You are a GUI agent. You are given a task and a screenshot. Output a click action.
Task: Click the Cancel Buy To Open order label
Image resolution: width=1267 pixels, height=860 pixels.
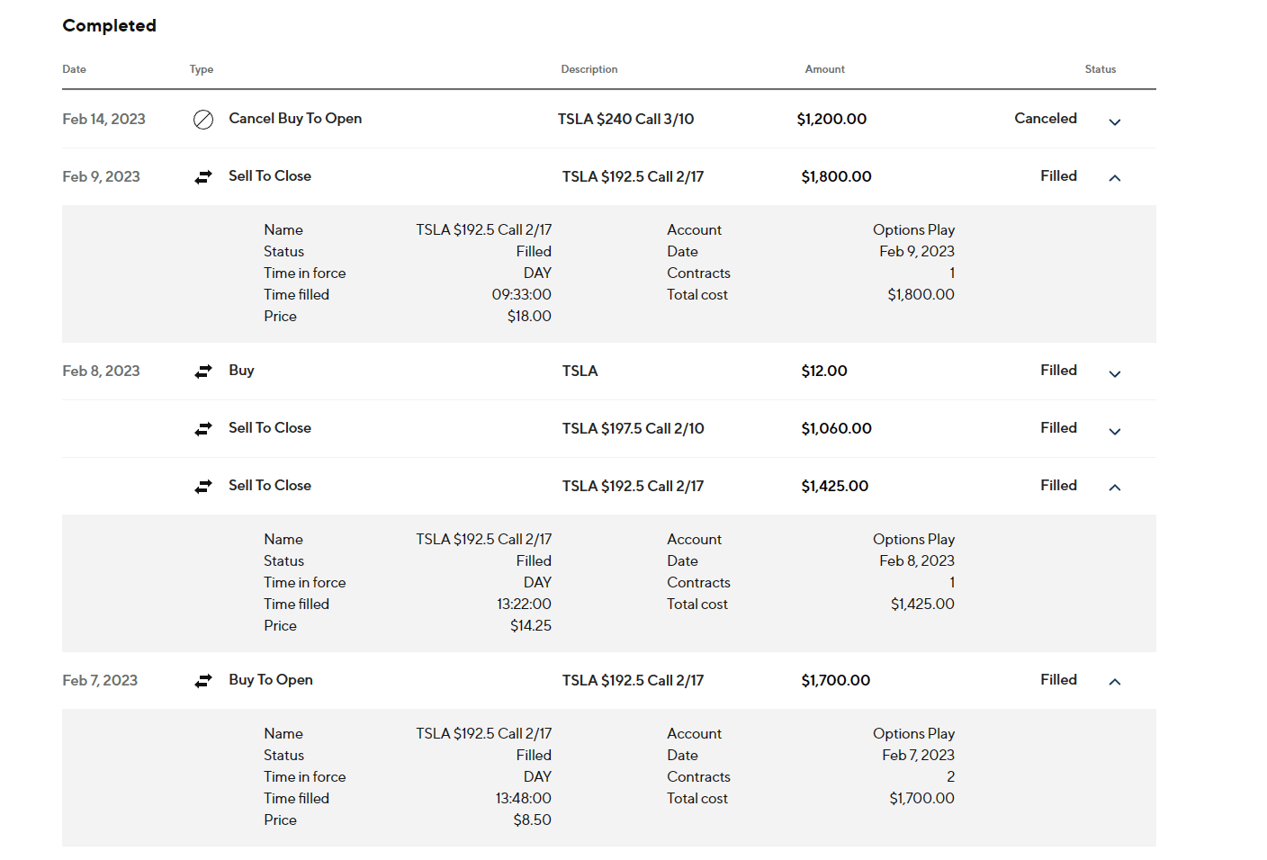[x=295, y=119]
